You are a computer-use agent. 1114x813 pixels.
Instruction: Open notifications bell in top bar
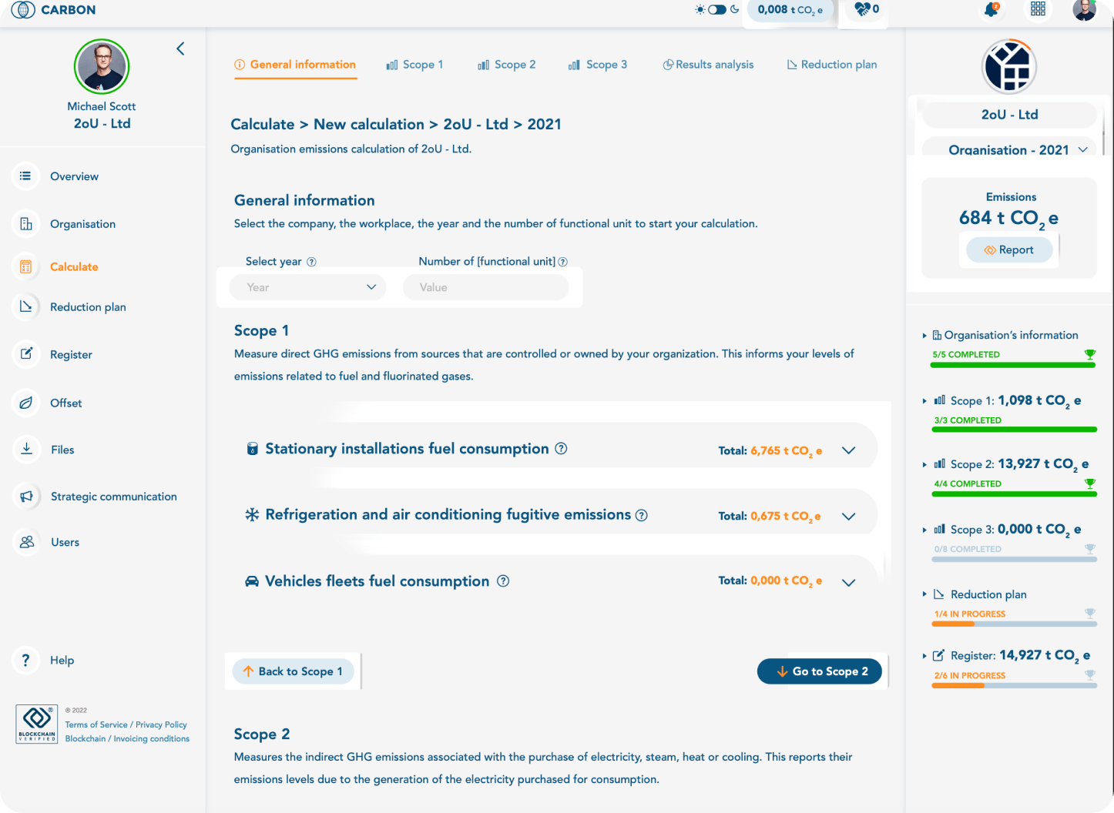coord(992,9)
